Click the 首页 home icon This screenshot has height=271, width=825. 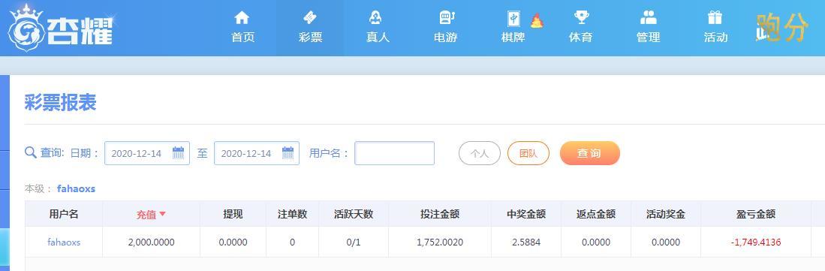coord(242,18)
